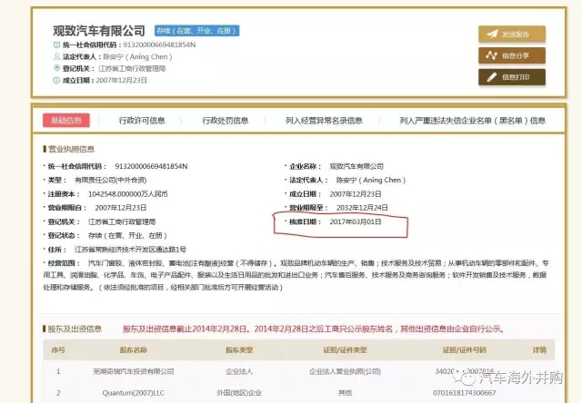Click the 登记机关 value in license details

tap(122, 221)
